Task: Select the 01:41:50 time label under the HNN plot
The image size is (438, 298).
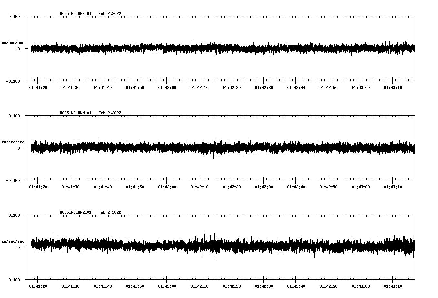Action: click(x=135, y=187)
